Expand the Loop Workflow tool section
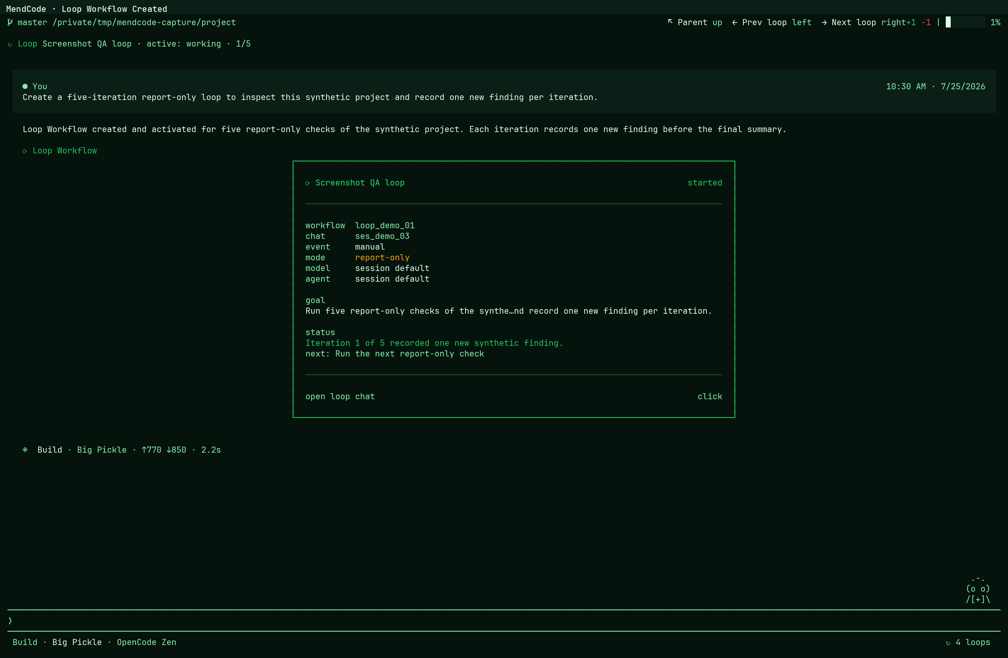The image size is (1008, 658). (x=60, y=151)
